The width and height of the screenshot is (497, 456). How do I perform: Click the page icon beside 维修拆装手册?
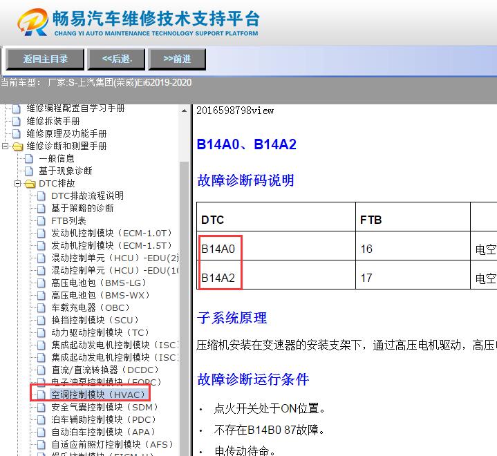point(17,122)
